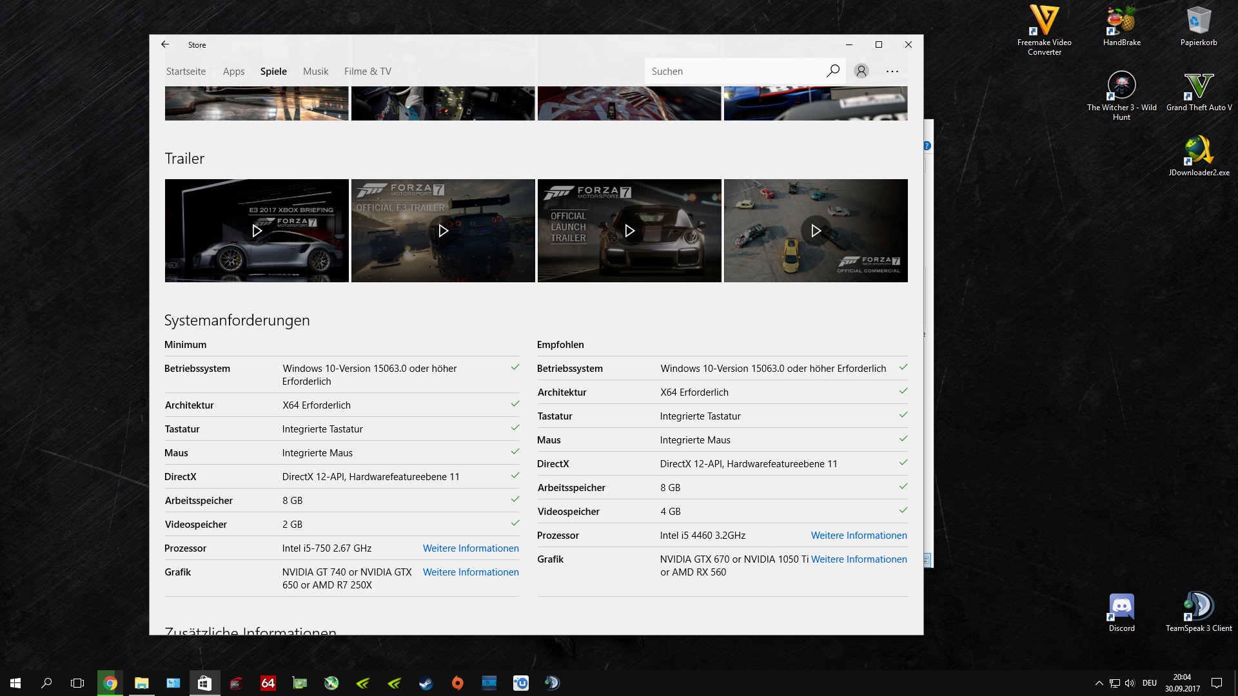Click the search magnifier icon in Store
The height and width of the screenshot is (696, 1238).
[x=833, y=71]
